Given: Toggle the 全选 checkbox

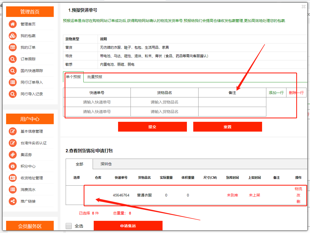Looking at the screenshot, I should pos(69,226).
